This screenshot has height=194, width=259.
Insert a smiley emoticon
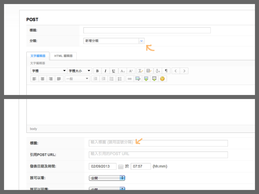162,79
